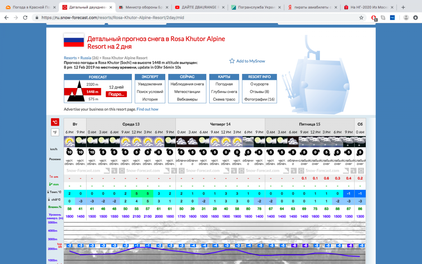Close the 'Погода в Красной По' tab
Screen dimensions: 422x264
click(55, 7)
